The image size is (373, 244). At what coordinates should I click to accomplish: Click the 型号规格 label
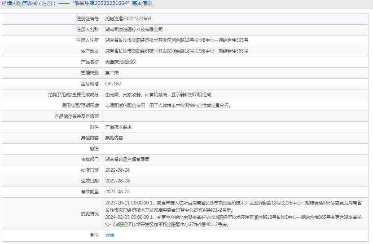(90, 84)
